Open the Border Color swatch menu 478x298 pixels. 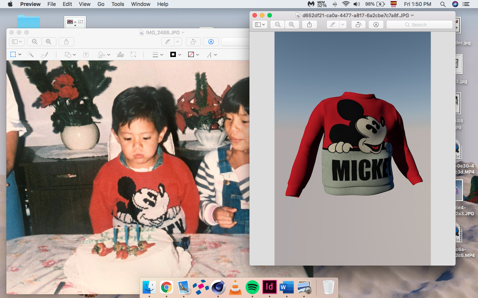(x=176, y=55)
